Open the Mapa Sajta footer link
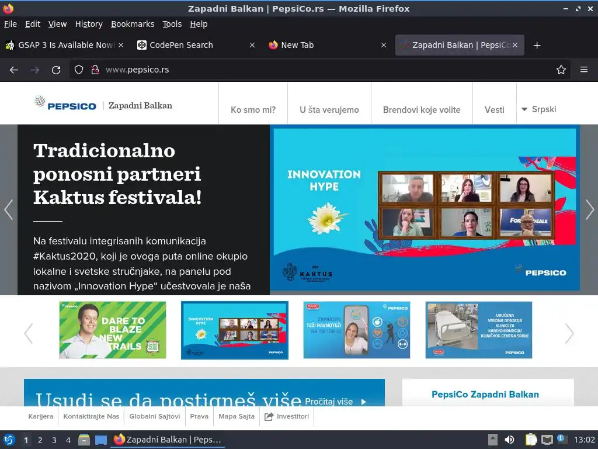The height and width of the screenshot is (449, 598). pyautogui.click(x=237, y=416)
